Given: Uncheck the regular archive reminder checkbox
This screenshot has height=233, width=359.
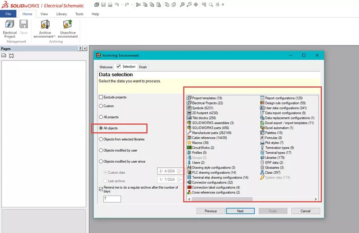Looking at the screenshot, I should click(x=101, y=189).
